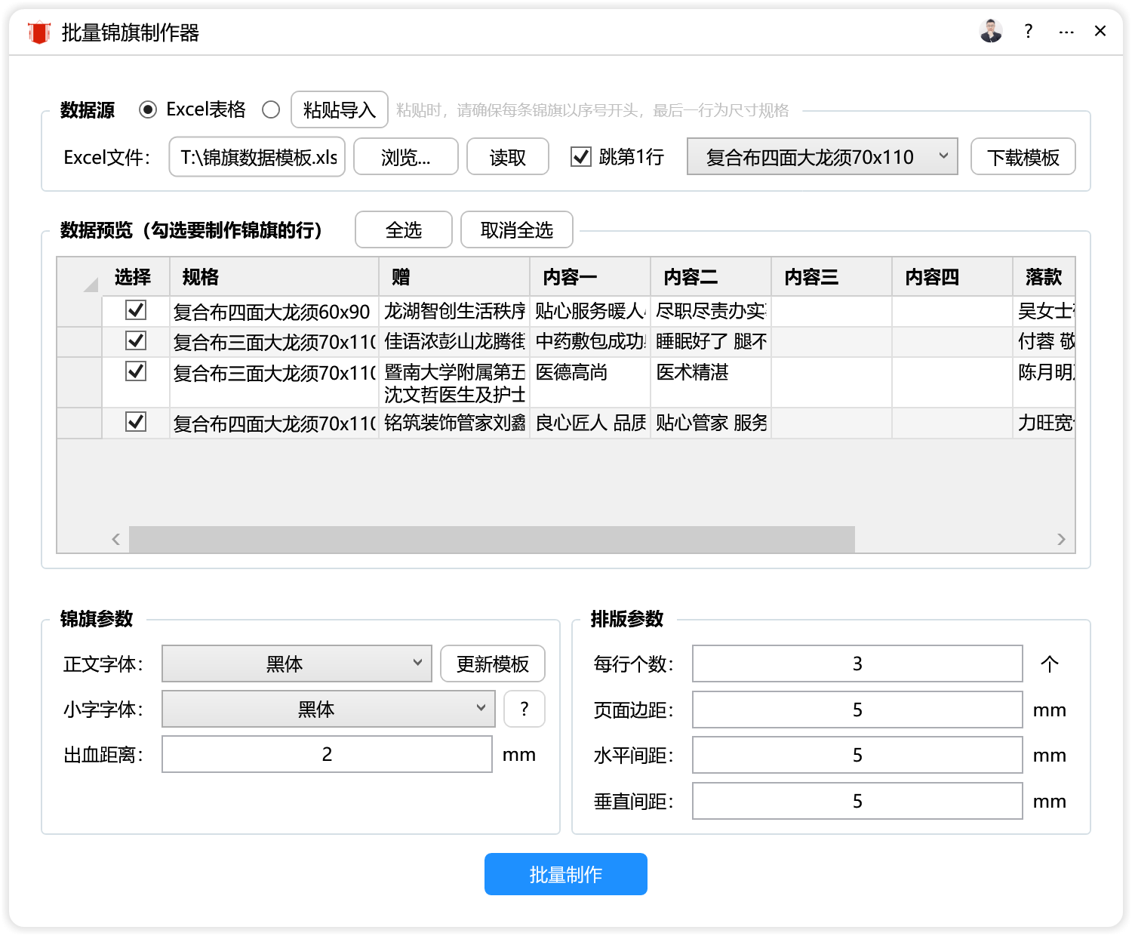Toggle the 跳第1行 checkbox
Viewport: 1132px width, 936px height.
pyautogui.click(x=581, y=157)
